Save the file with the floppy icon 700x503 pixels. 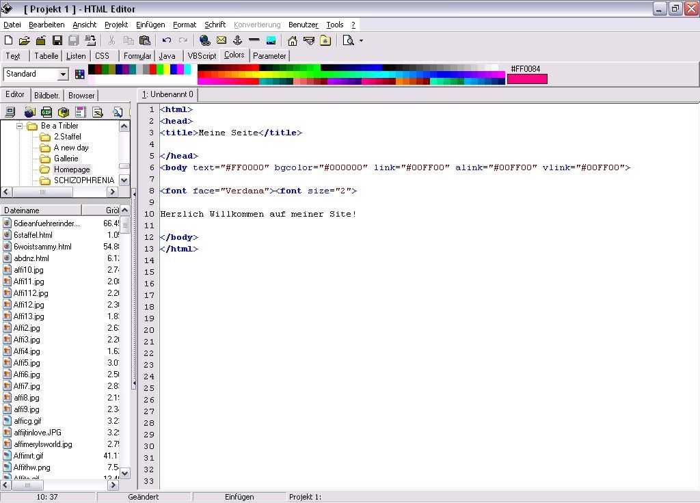coord(57,40)
